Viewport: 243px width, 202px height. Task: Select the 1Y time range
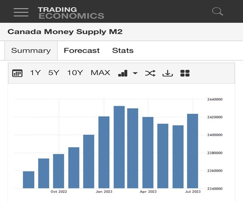point(35,73)
